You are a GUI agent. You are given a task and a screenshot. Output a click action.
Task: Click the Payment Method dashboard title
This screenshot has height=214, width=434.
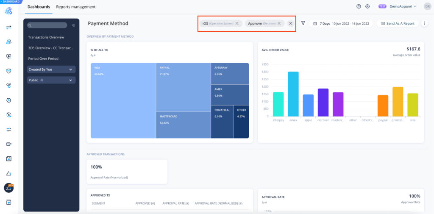(x=108, y=24)
